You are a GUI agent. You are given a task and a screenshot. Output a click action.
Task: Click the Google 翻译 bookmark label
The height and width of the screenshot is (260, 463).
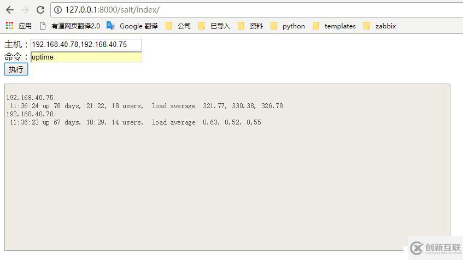click(x=138, y=26)
